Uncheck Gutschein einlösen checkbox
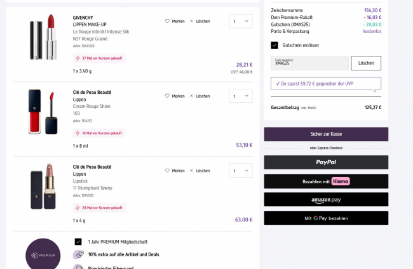The width and height of the screenshot is (413, 269). coord(274,45)
